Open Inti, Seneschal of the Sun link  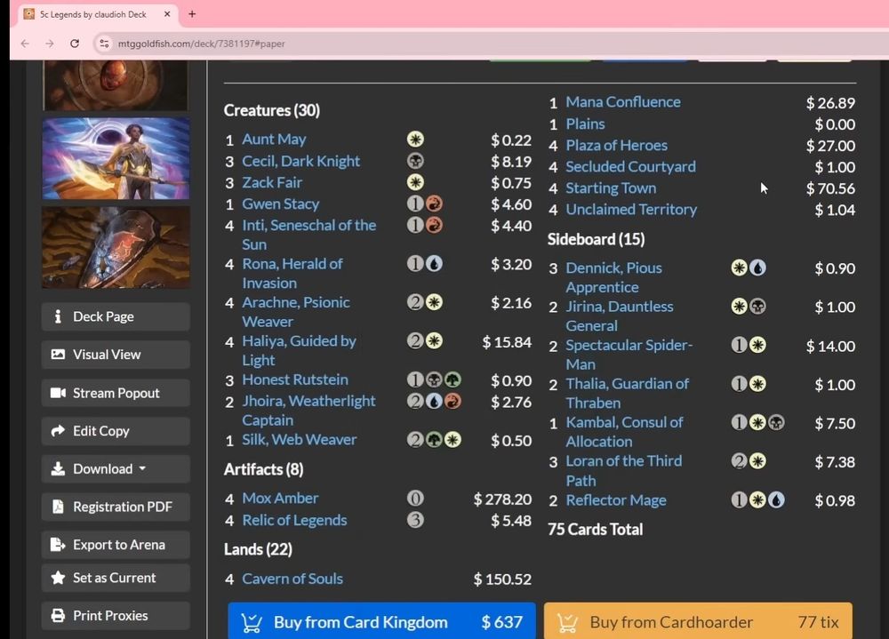pyautogui.click(x=309, y=235)
